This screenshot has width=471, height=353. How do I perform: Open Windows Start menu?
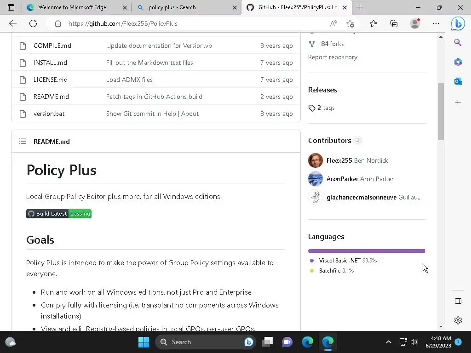144,342
